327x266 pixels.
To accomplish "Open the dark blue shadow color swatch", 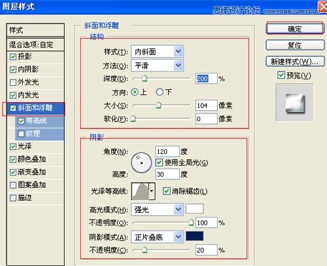I will (194, 236).
